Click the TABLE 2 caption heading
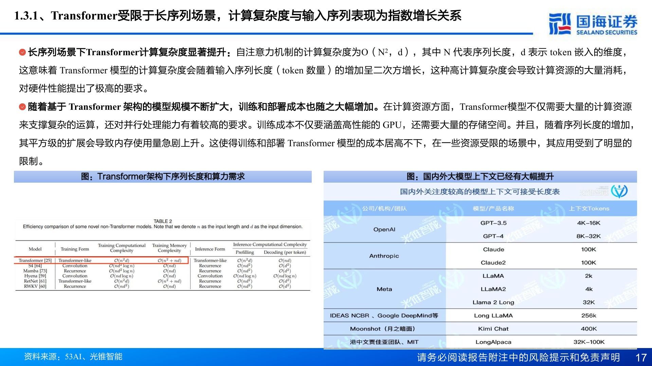 pyautogui.click(x=163, y=221)
